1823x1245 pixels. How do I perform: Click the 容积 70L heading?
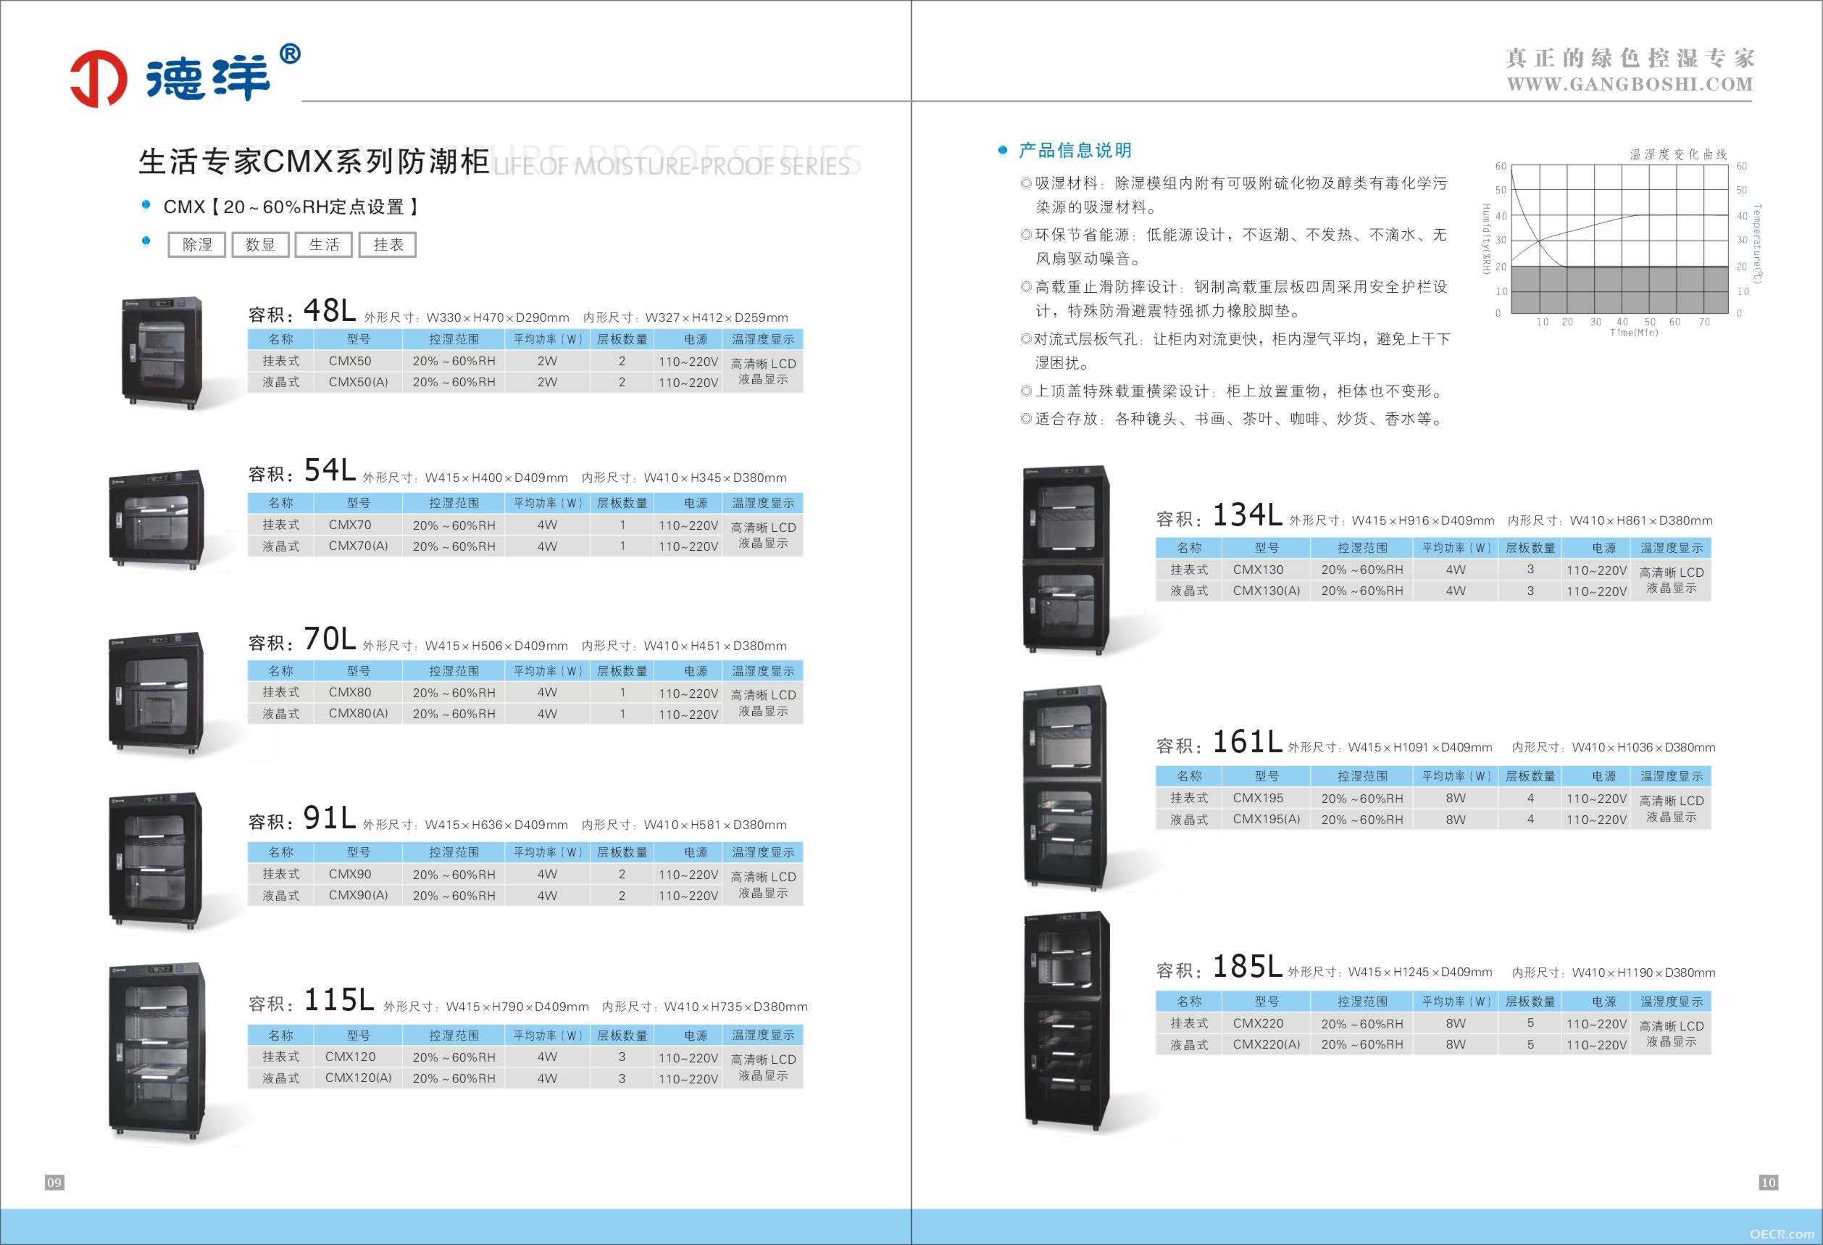pos(302,640)
